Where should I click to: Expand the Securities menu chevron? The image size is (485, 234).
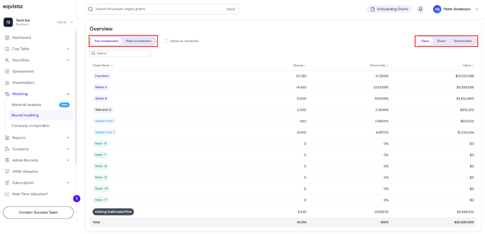68,60
